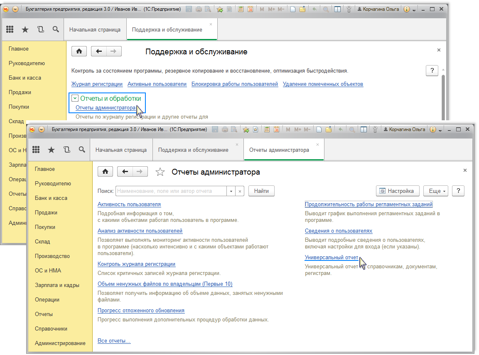Open Объем ненужных файлов по владельцам link
Screen dimensions: 479x355
pyautogui.click(x=165, y=284)
